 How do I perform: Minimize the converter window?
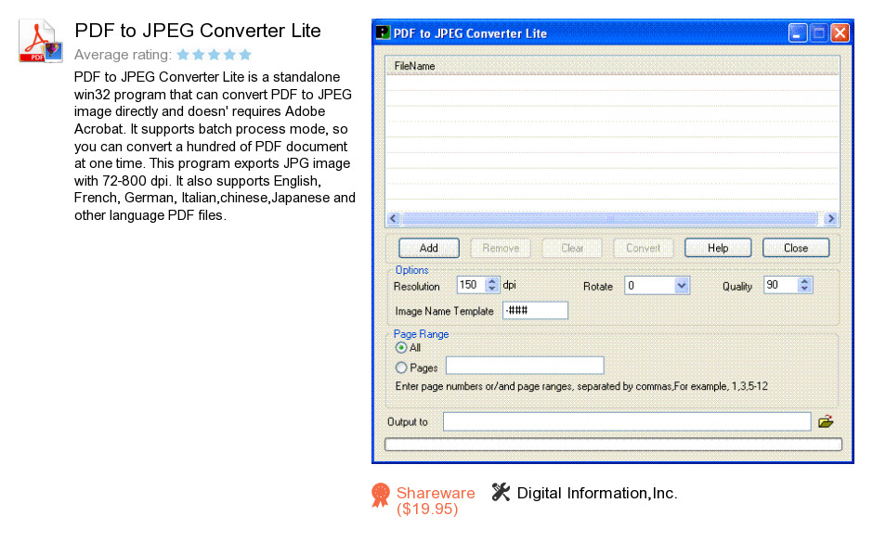tap(797, 33)
